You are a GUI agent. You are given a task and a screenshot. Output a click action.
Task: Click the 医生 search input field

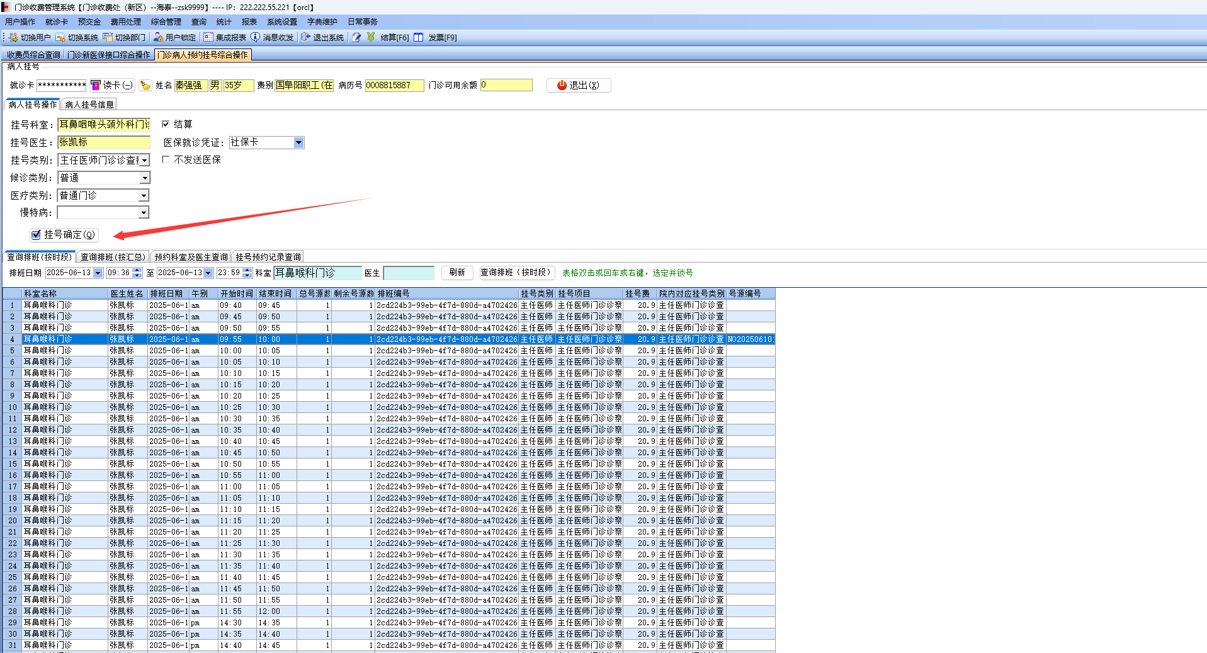point(408,273)
